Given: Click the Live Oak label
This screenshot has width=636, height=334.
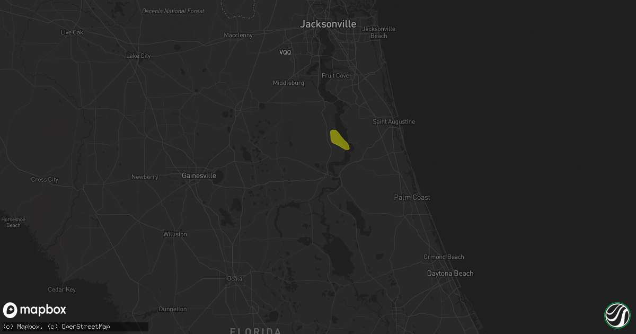Looking at the screenshot, I should tap(73, 32).
